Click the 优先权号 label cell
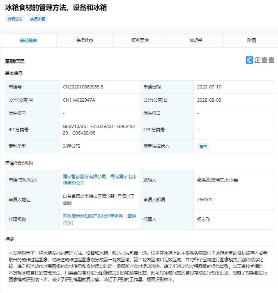The image size is (278, 293). point(32,113)
